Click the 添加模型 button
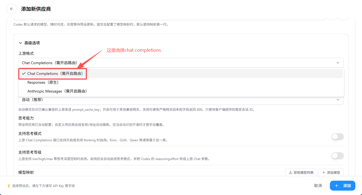The height and width of the screenshot is (195, 362). point(331,173)
